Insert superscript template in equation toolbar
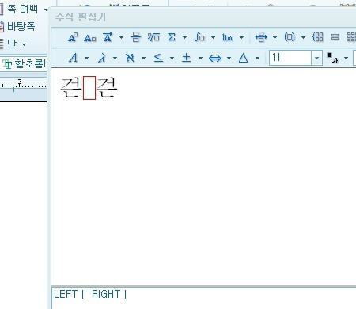The width and height of the screenshot is (356, 309). click(x=73, y=37)
